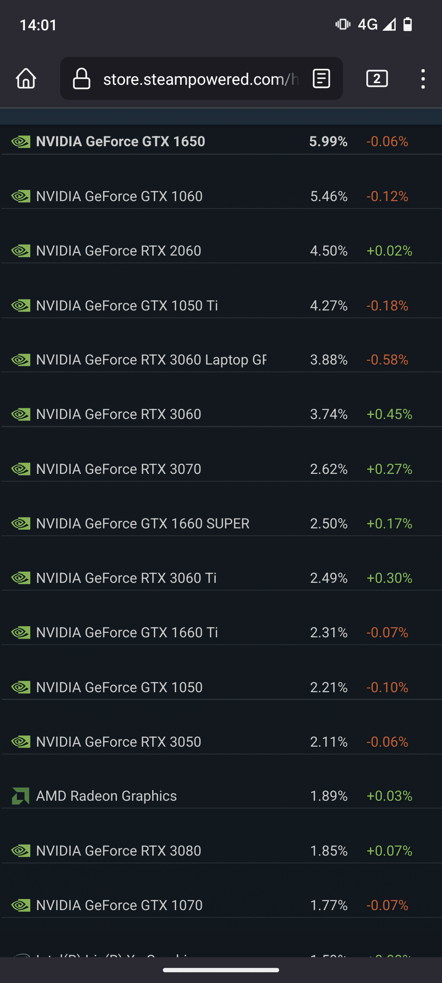The image size is (442, 983).
Task: Tap the Android gesture navigation bar
Action: [221, 970]
